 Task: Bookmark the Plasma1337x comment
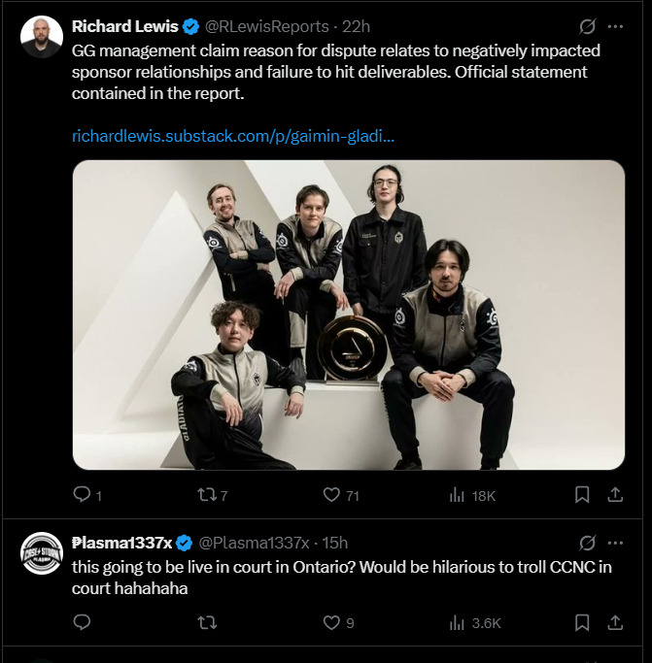pos(582,622)
